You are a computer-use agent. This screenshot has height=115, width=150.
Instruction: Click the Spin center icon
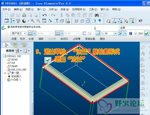coord(12,21)
